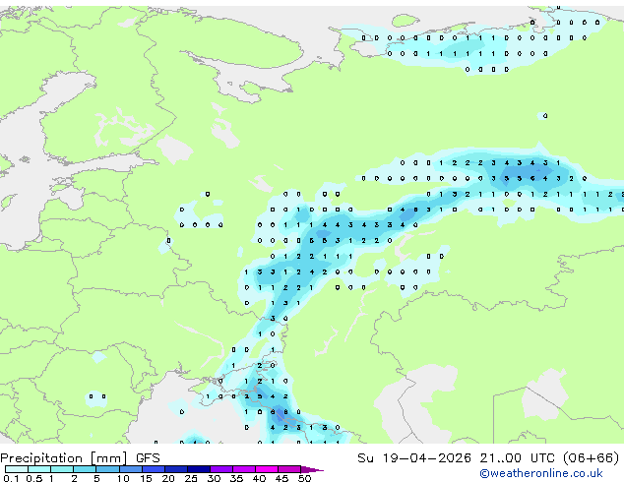Click the 'Su' weekday label
Image resolution: width=624 pixels, height=482 pixels.
(x=365, y=458)
